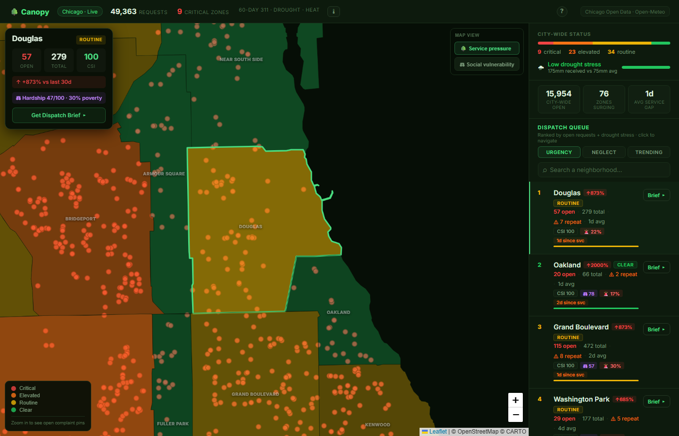This screenshot has height=436, width=679.
Task: Click the search magnifier icon in neighborhood field
Action: coord(545,170)
